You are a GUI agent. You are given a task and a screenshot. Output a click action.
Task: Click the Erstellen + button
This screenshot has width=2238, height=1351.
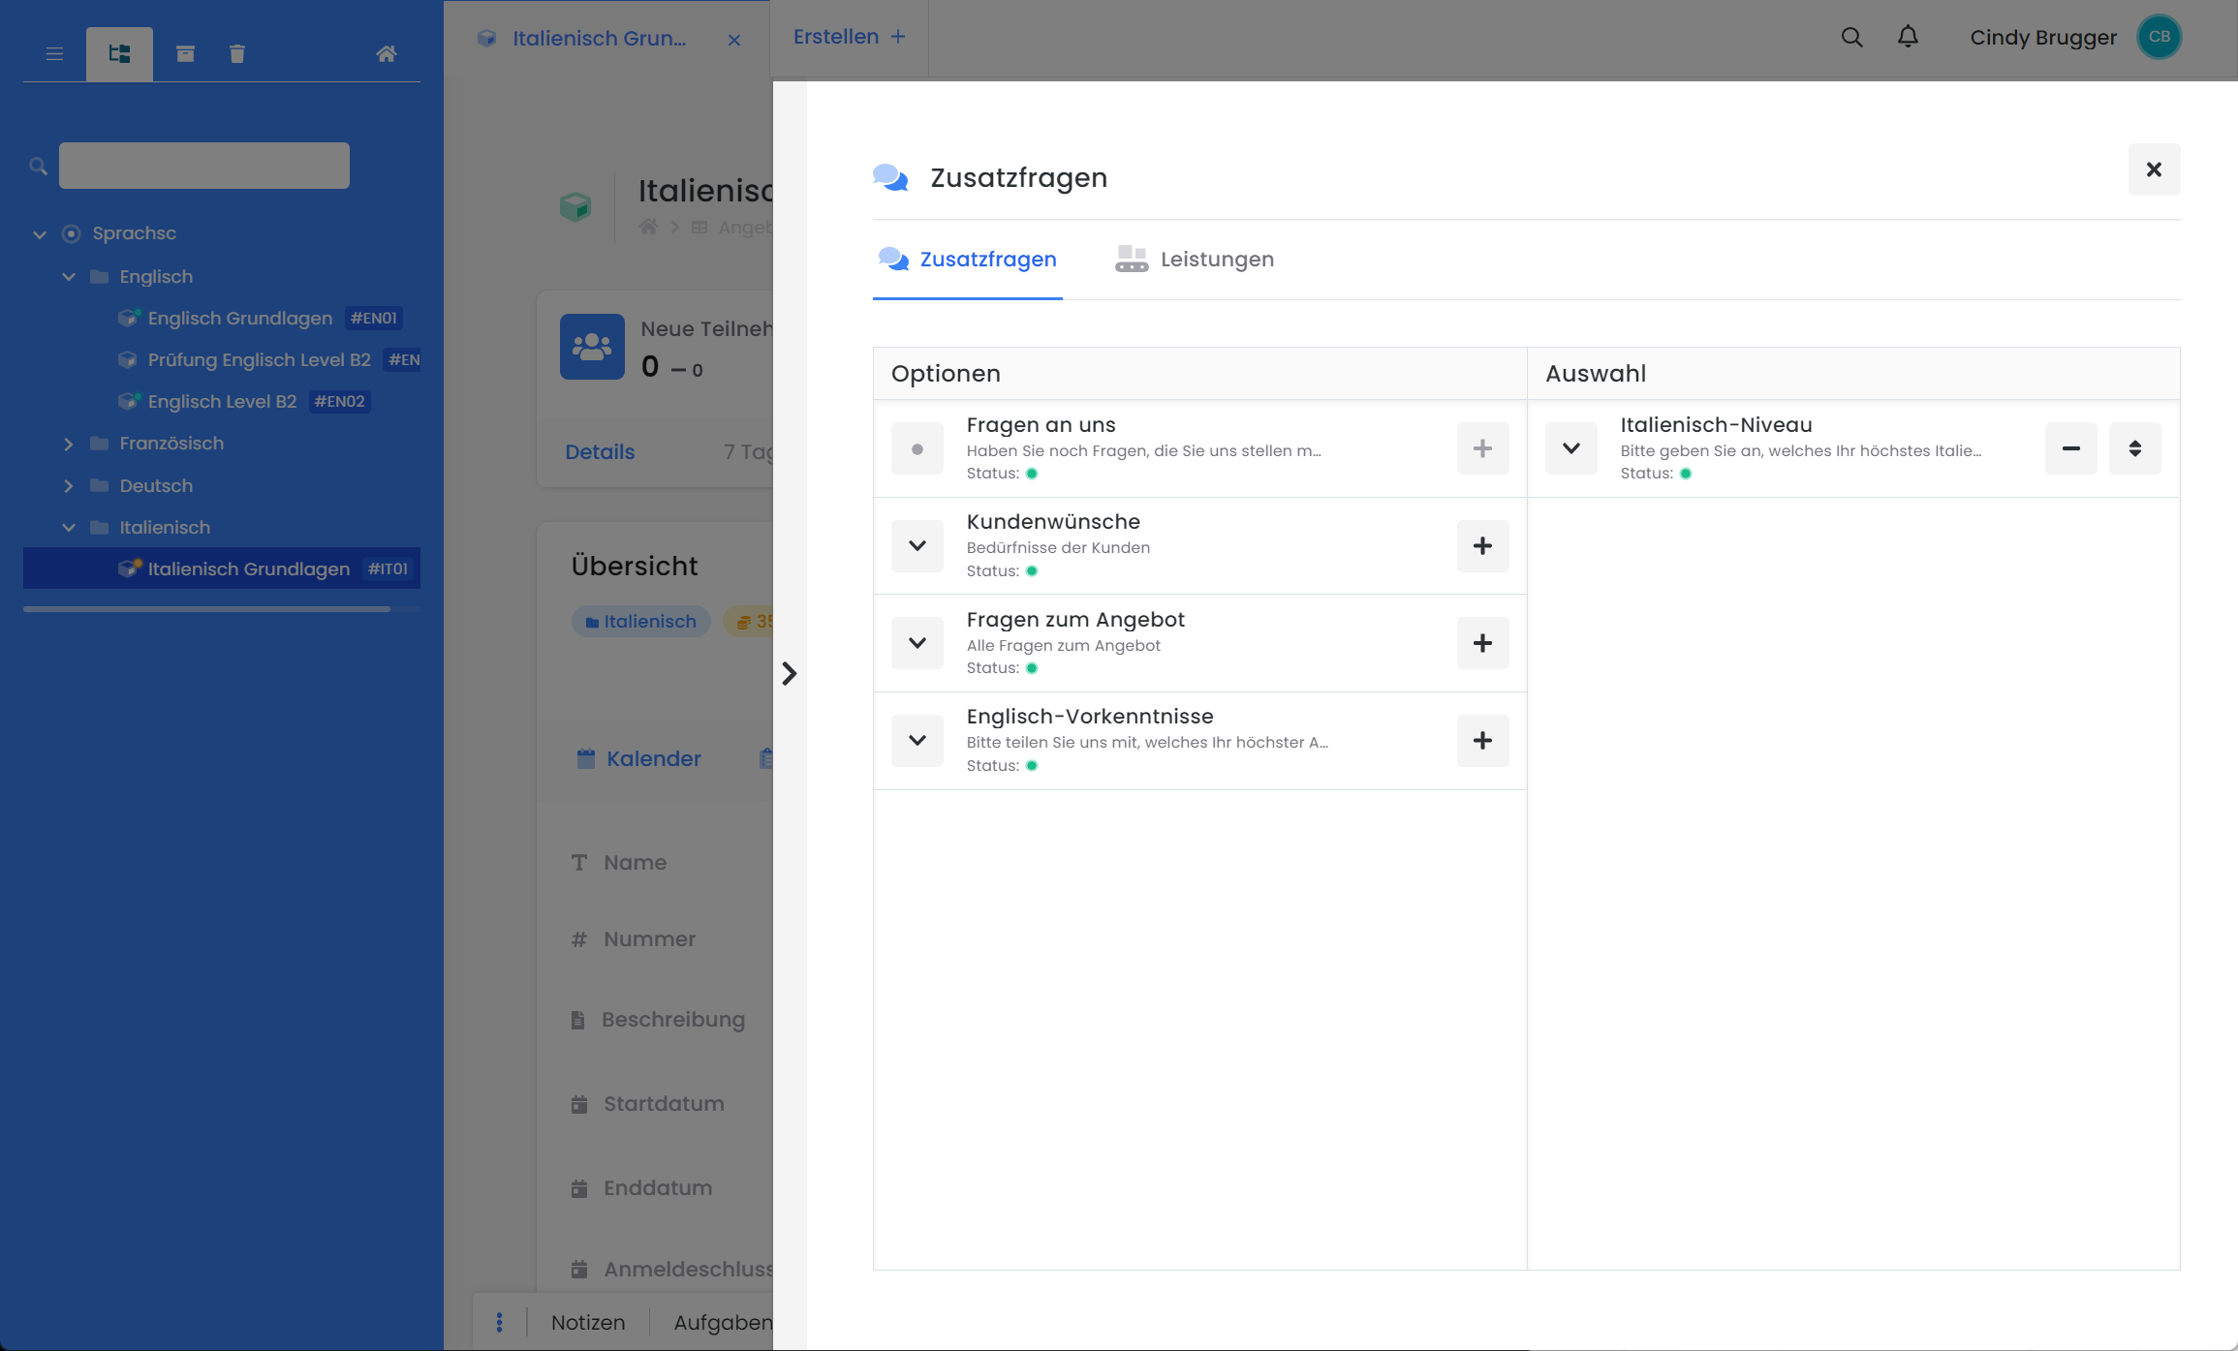tap(849, 37)
